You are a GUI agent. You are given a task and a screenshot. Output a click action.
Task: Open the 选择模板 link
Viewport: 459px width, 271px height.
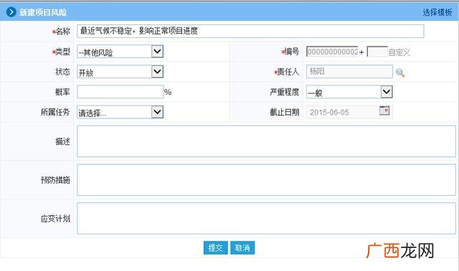coord(437,12)
